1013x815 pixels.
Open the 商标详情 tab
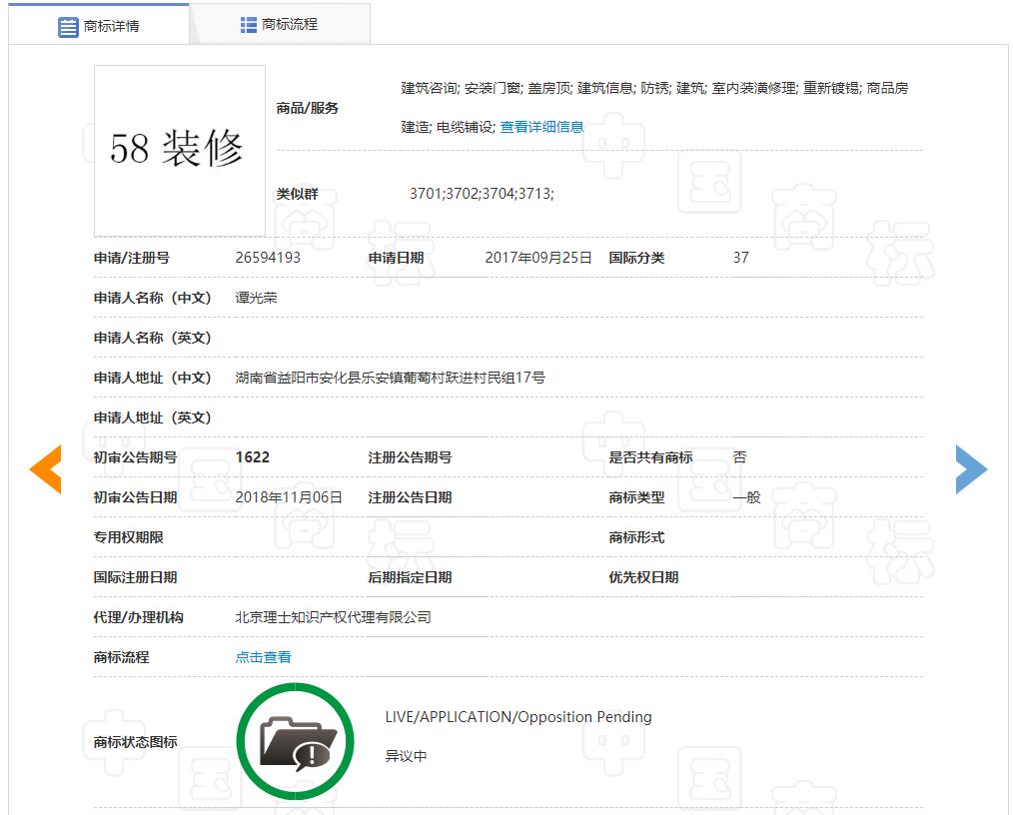(x=98, y=25)
